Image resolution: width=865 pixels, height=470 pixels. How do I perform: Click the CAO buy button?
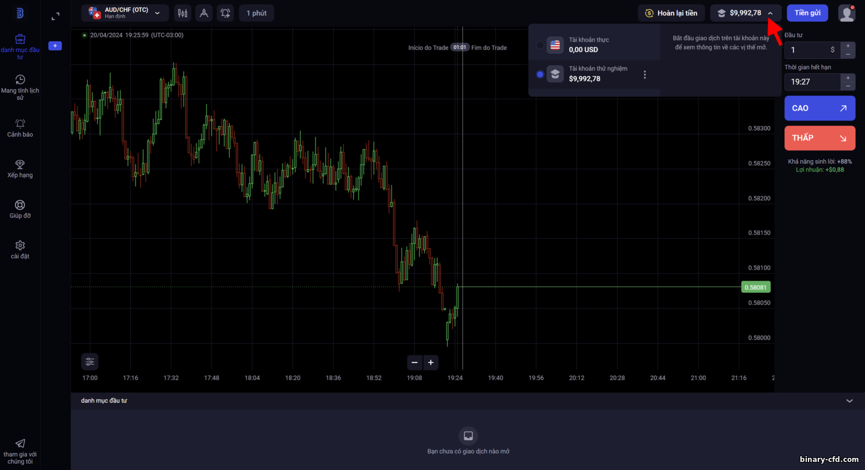point(819,108)
